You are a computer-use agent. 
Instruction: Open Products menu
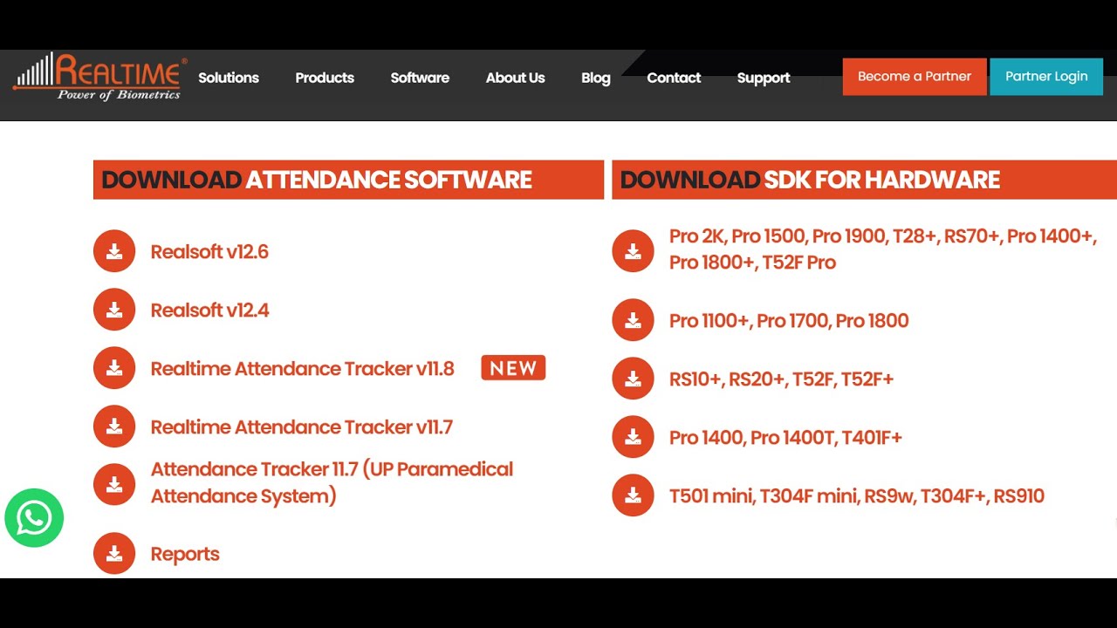[325, 78]
